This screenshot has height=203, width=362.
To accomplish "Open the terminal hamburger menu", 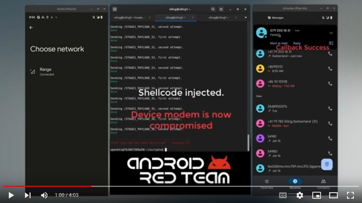I will click(x=221, y=9).
